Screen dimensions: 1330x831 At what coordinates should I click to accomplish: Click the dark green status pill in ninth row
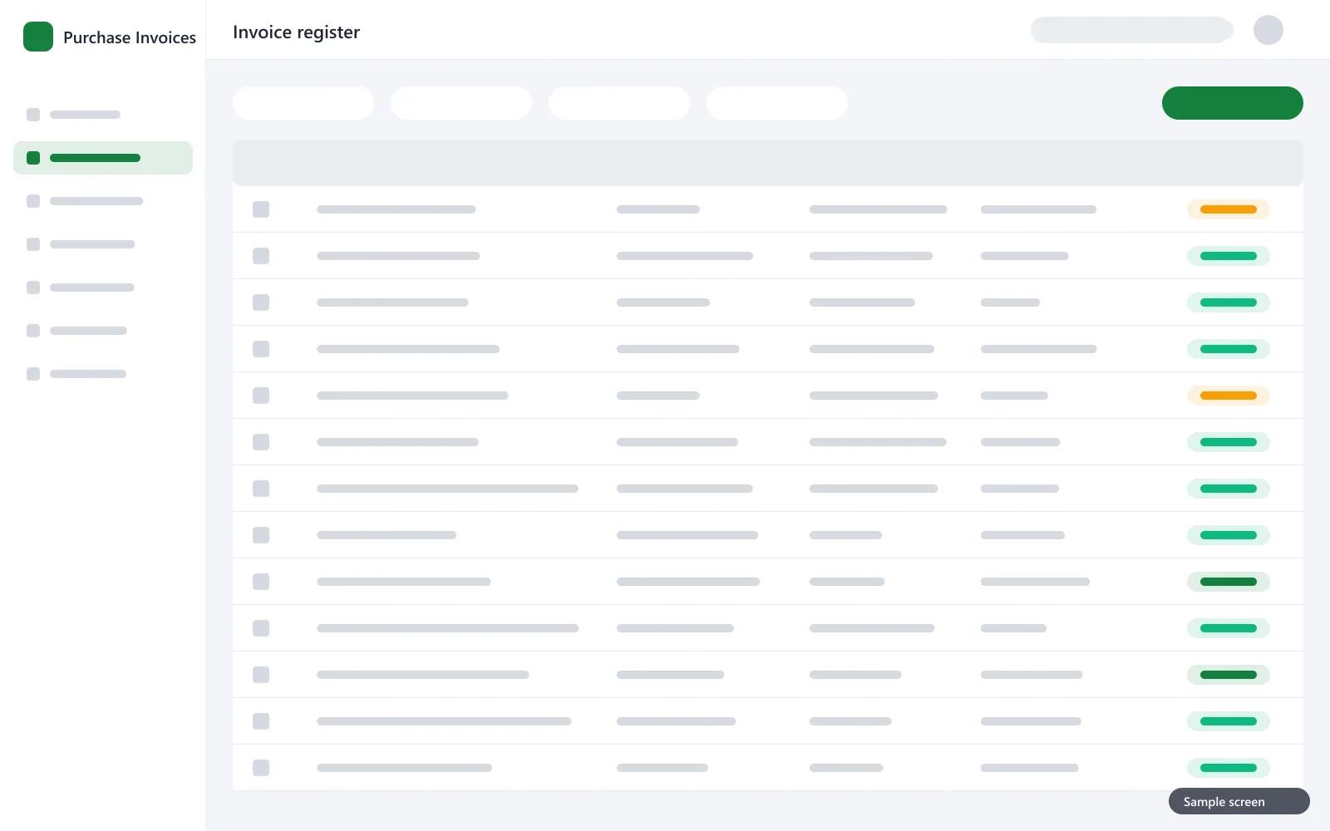[1229, 582]
